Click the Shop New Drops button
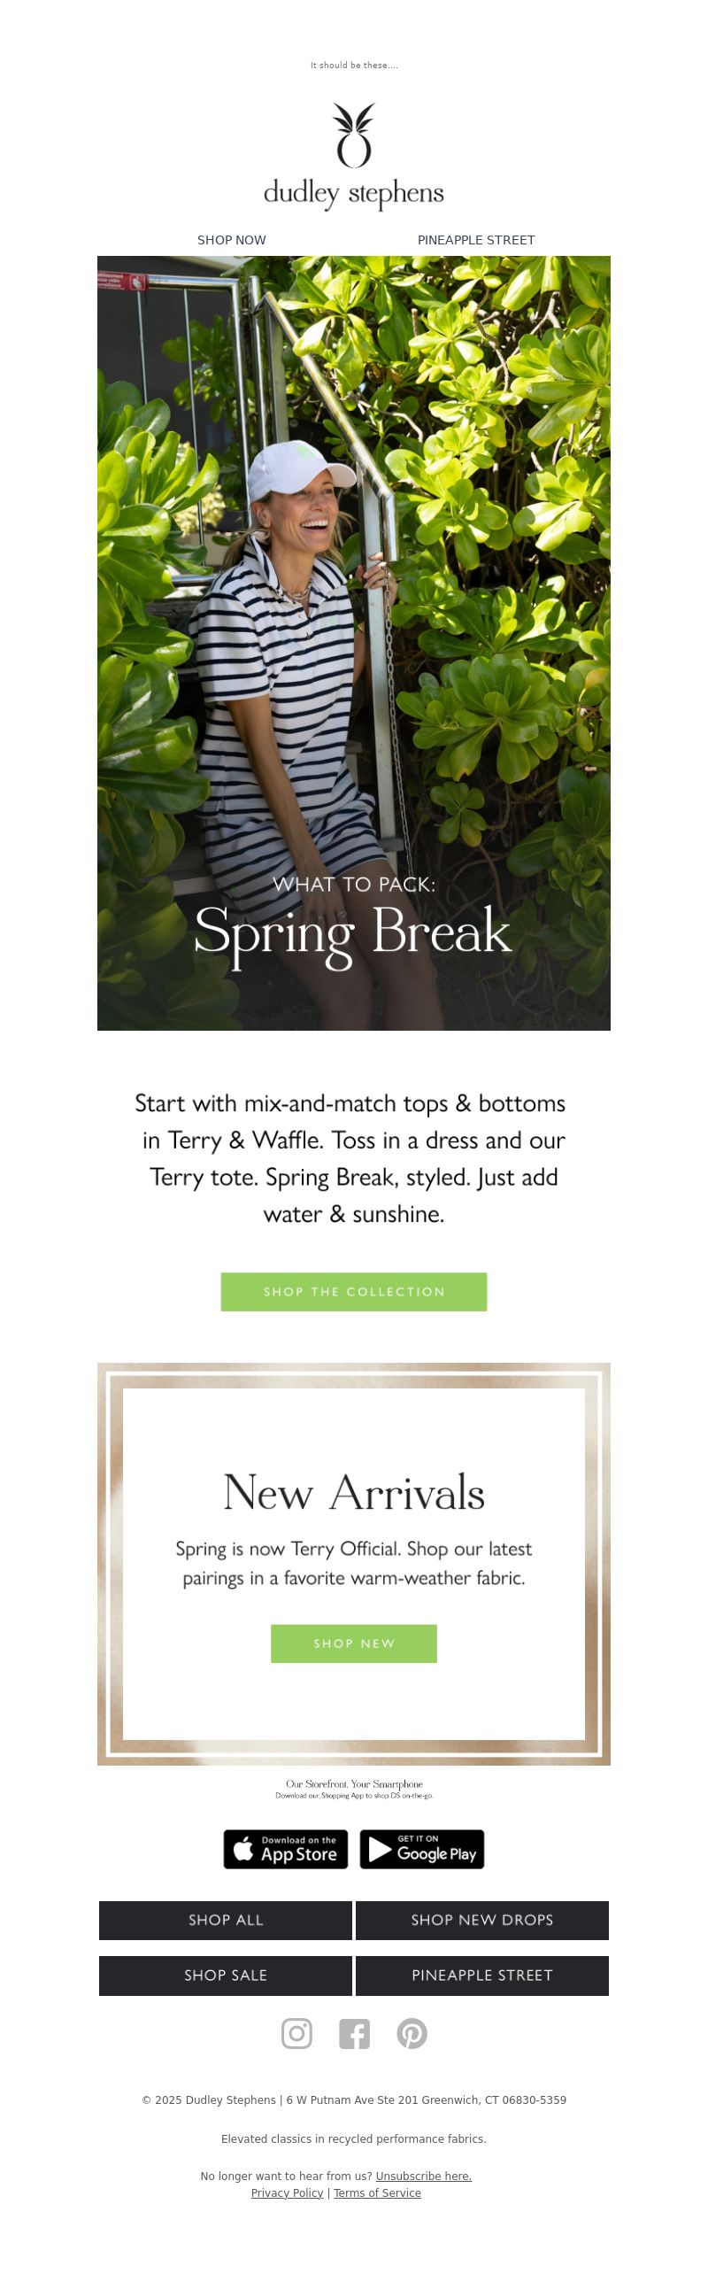The height and width of the screenshot is (2289, 708). (x=482, y=1921)
